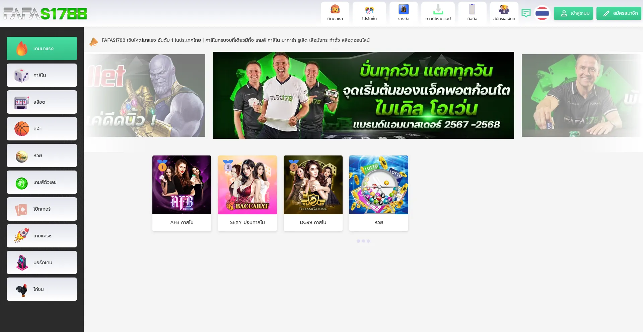
Task: Select the เกมส์ตัวเลข number games item
Action: [42, 182]
